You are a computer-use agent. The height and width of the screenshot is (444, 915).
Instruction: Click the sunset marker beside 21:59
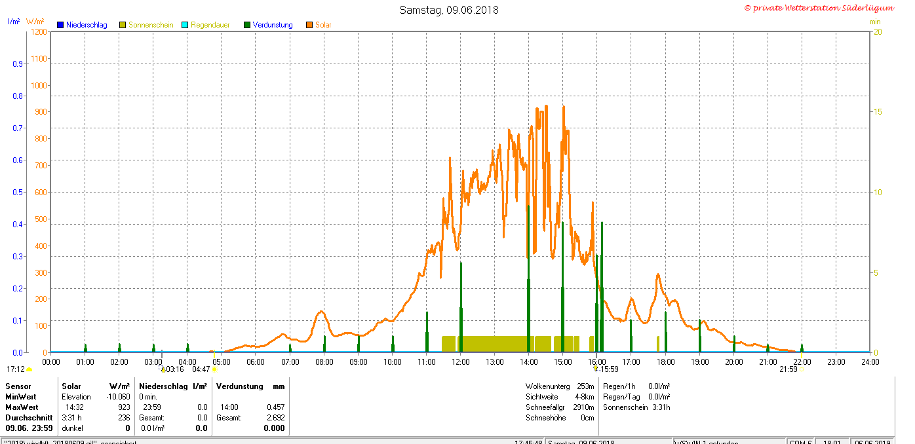click(801, 370)
